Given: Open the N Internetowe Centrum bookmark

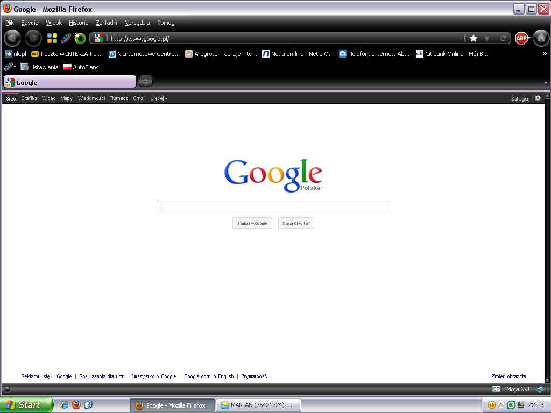Looking at the screenshot, I should (144, 54).
